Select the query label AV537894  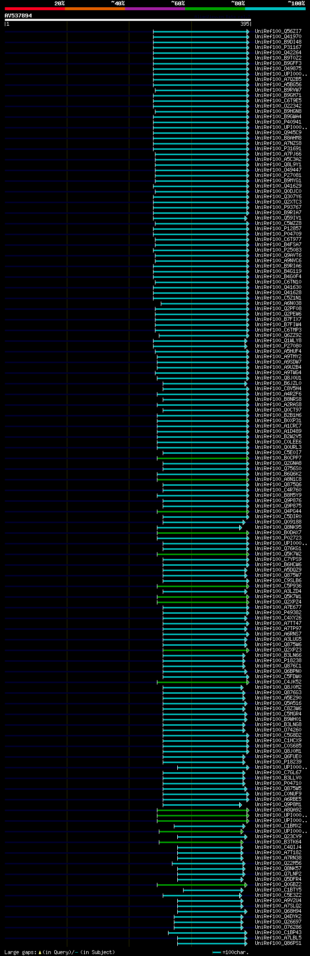click(18, 16)
